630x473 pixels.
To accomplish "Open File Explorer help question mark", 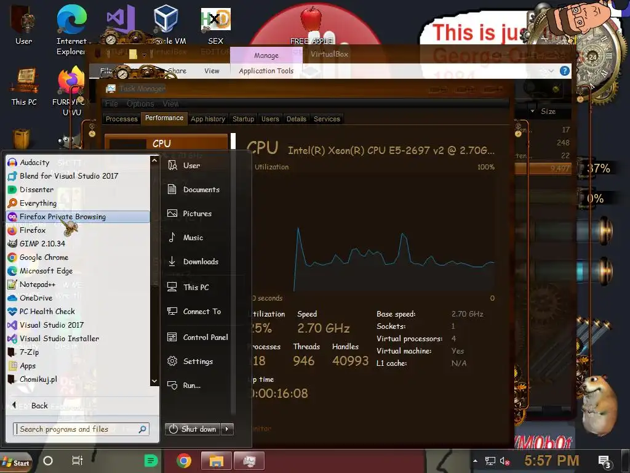I will coord(565,71).
